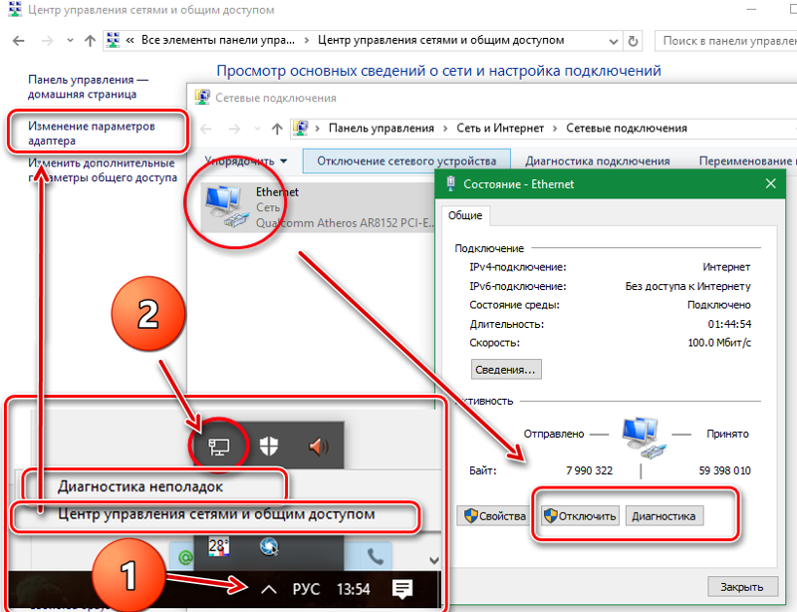Click the green @ mail tray icon

pos(185,557)
